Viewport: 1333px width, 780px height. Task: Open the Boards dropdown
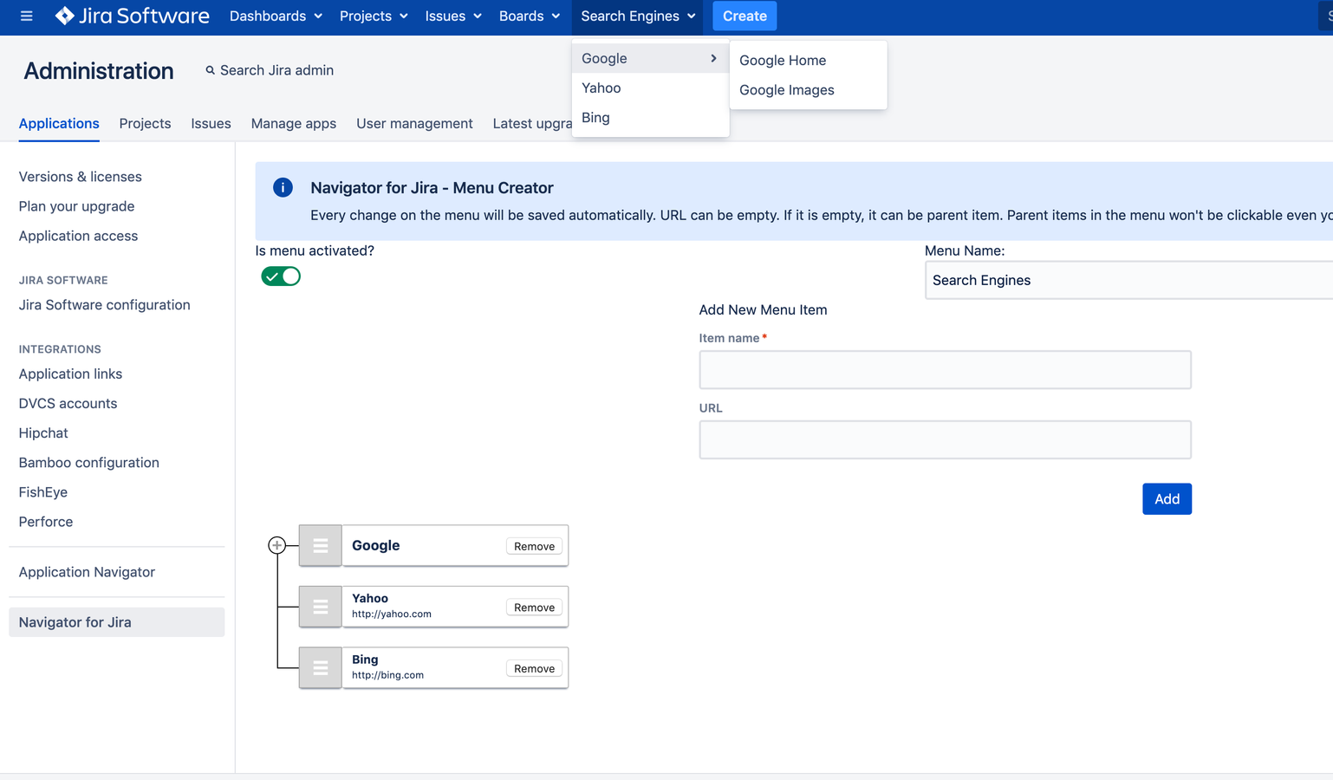pyautogui.click(x=530, y=16)
